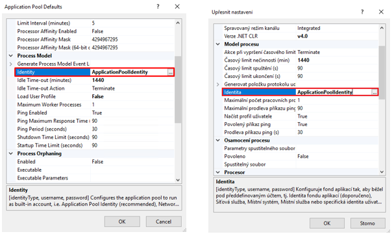Open Identita ellipsis browse button
The image size is (392, 234).
click(x=374, y=92)
